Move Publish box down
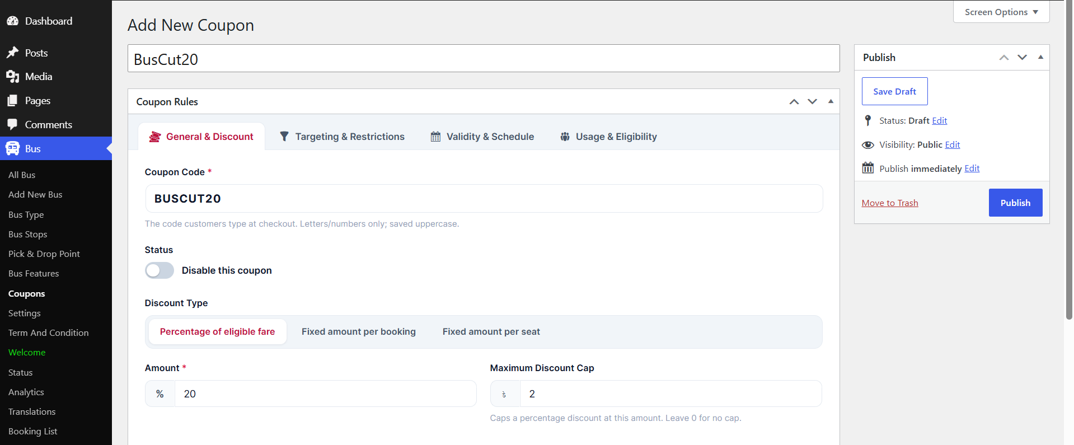1074x445 pixels. [1022, 58]
